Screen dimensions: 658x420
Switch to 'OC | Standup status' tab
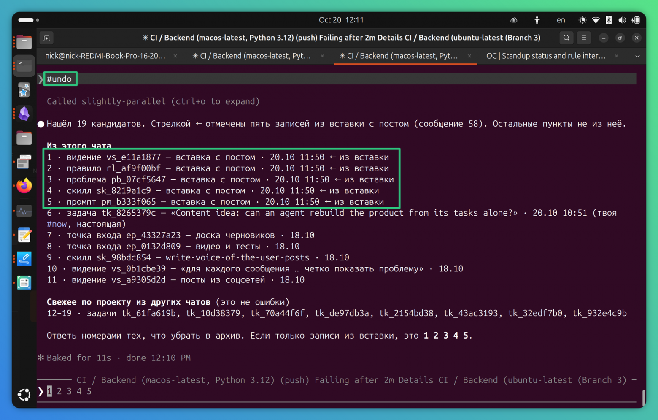pos(546,56)
